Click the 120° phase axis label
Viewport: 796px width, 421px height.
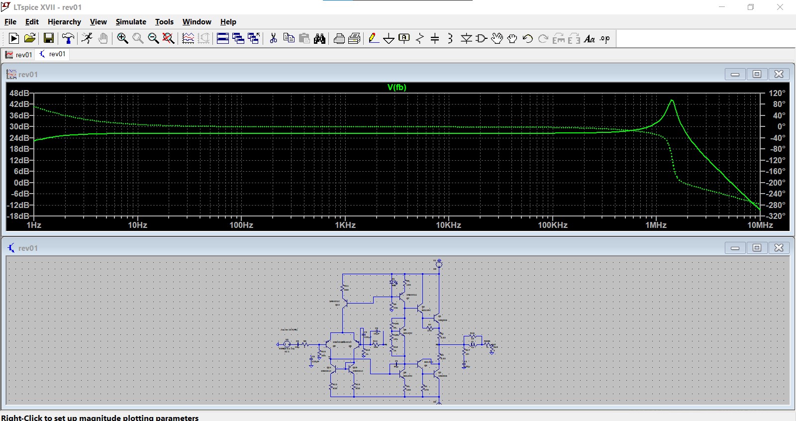tap(777, 93)
